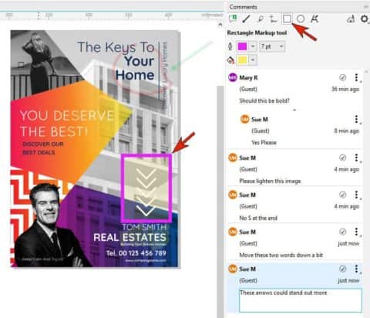Open more options for 'Move these two words'
Viewport: 370px width, 318px height.
[356, 232]
